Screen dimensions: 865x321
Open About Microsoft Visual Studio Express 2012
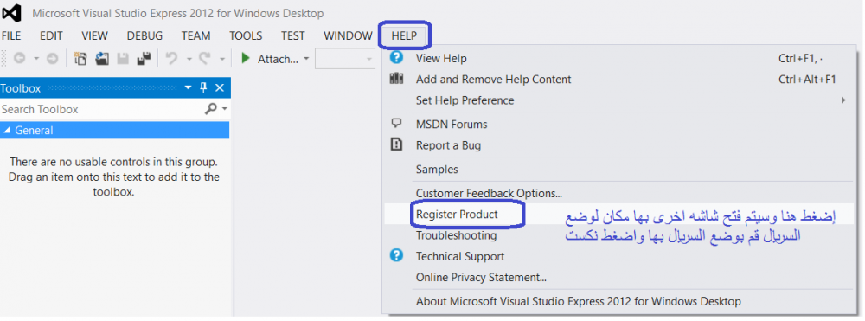578,301
